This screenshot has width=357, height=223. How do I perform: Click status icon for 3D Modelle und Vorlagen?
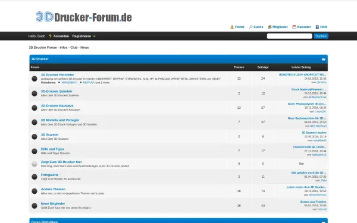[x=35, y=122]
